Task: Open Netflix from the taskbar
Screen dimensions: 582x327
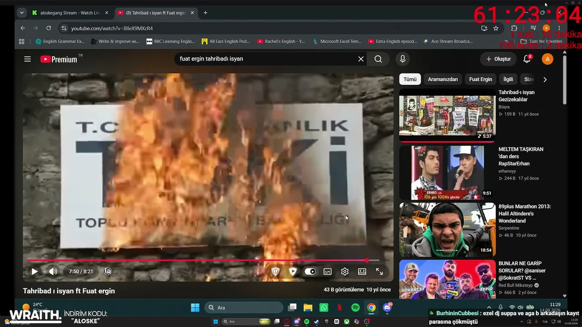Action: (340, 308)
